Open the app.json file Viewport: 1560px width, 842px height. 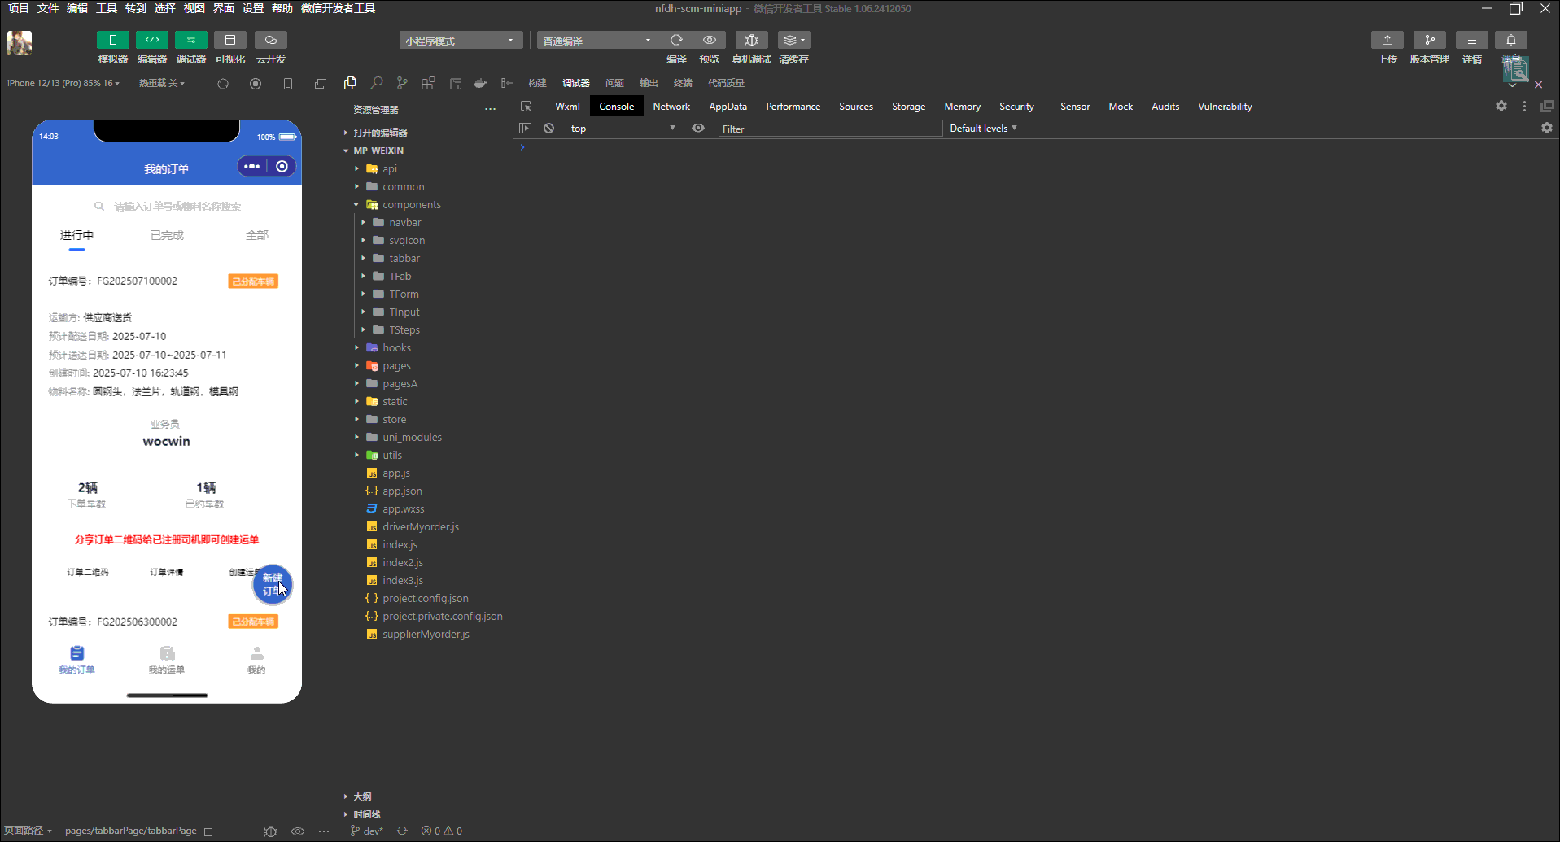402,491
